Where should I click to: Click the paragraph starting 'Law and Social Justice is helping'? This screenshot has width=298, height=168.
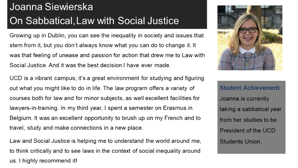[x=105, y=151]
